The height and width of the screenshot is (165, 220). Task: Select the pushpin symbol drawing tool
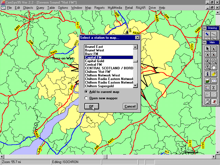208,34
